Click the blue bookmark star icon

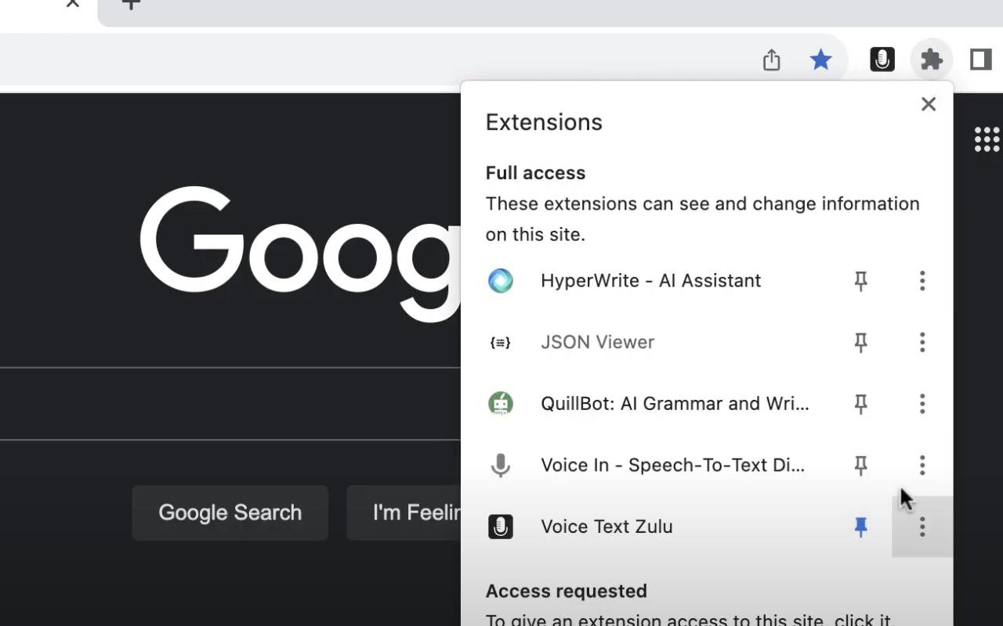click(820, 59)
